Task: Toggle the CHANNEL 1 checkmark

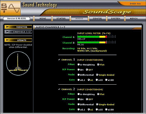Action: pyautogui.click(x=59, y=60)
